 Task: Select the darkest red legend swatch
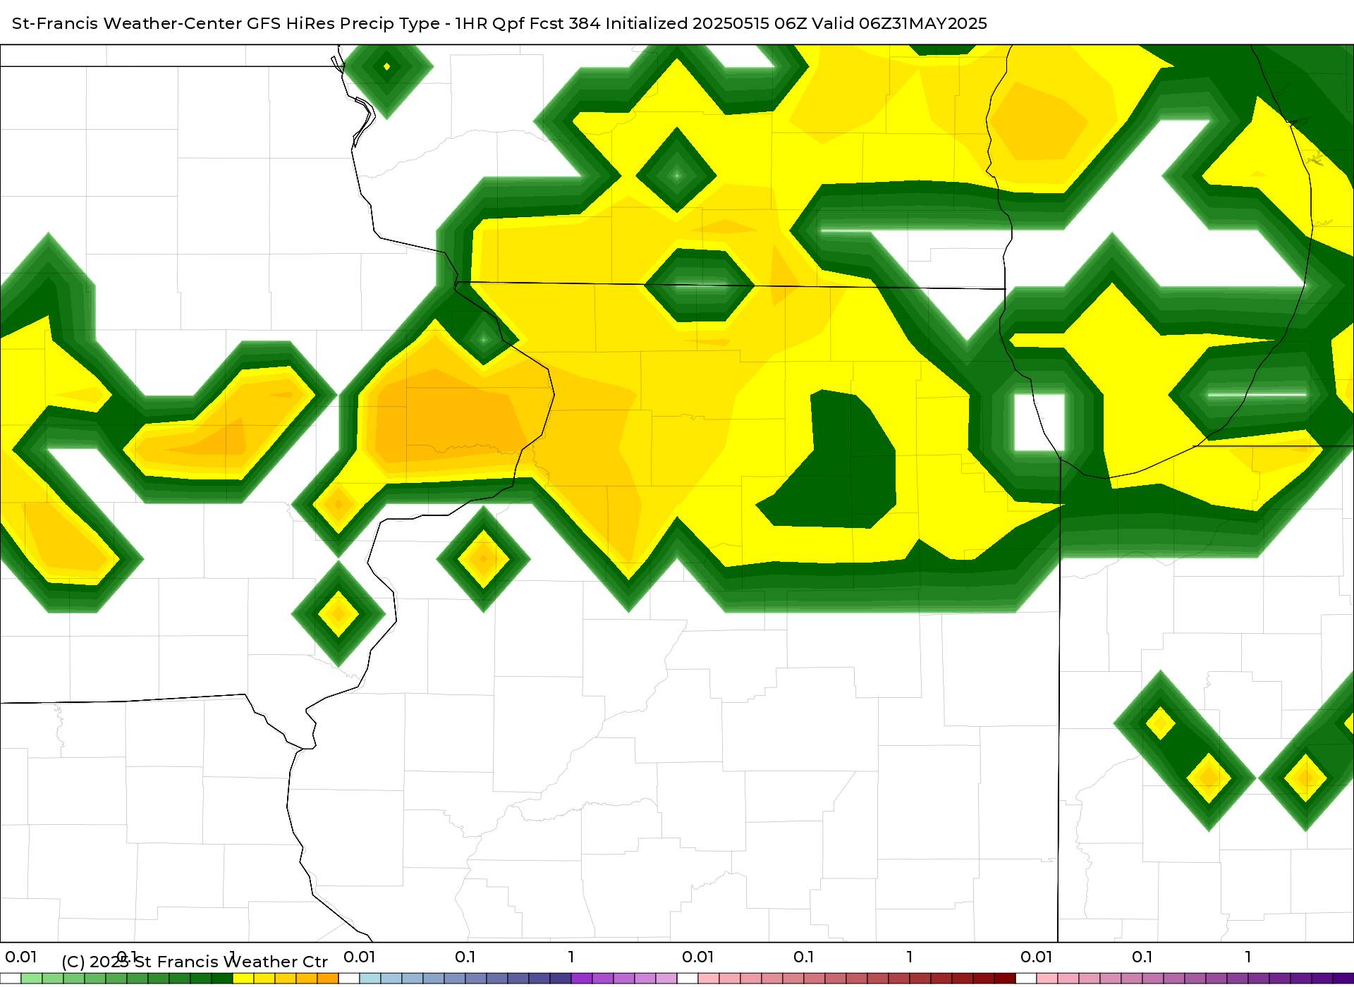1005,979
